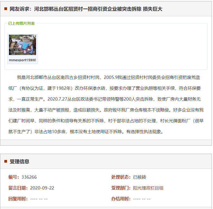Click the 受理部门 label

(121, 188)
